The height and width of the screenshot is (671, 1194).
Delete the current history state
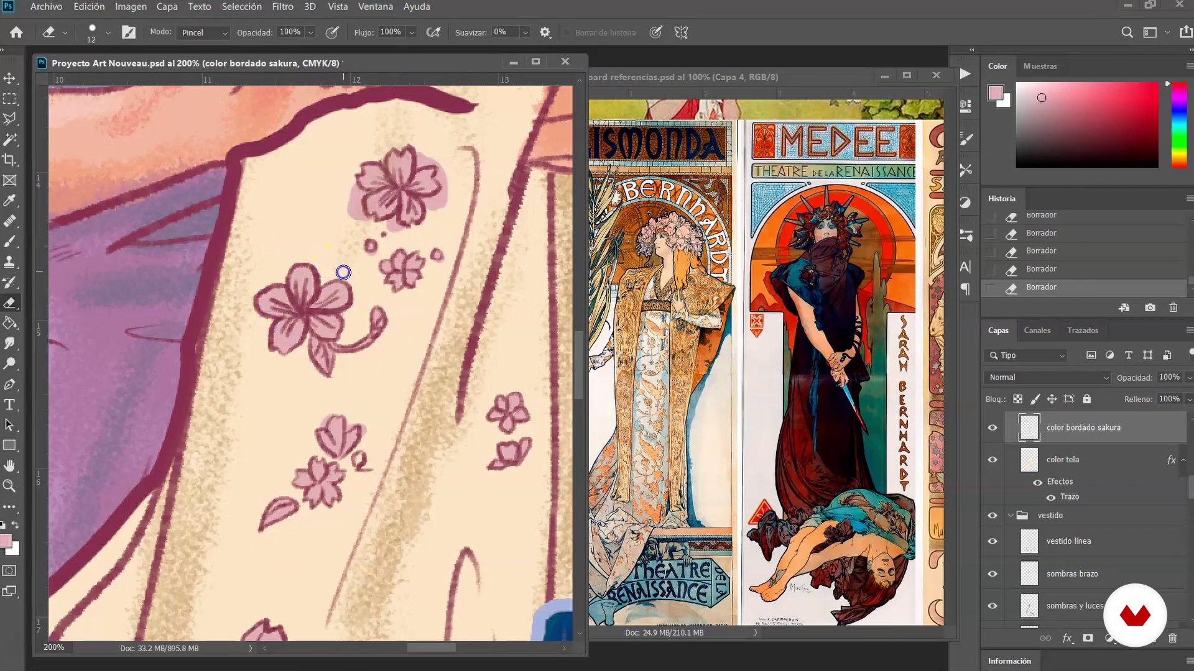point(1173,308)
